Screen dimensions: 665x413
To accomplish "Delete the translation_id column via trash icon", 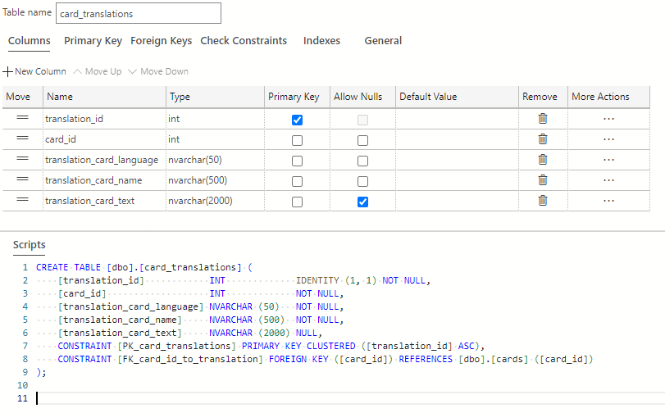I will pos(543,119).
